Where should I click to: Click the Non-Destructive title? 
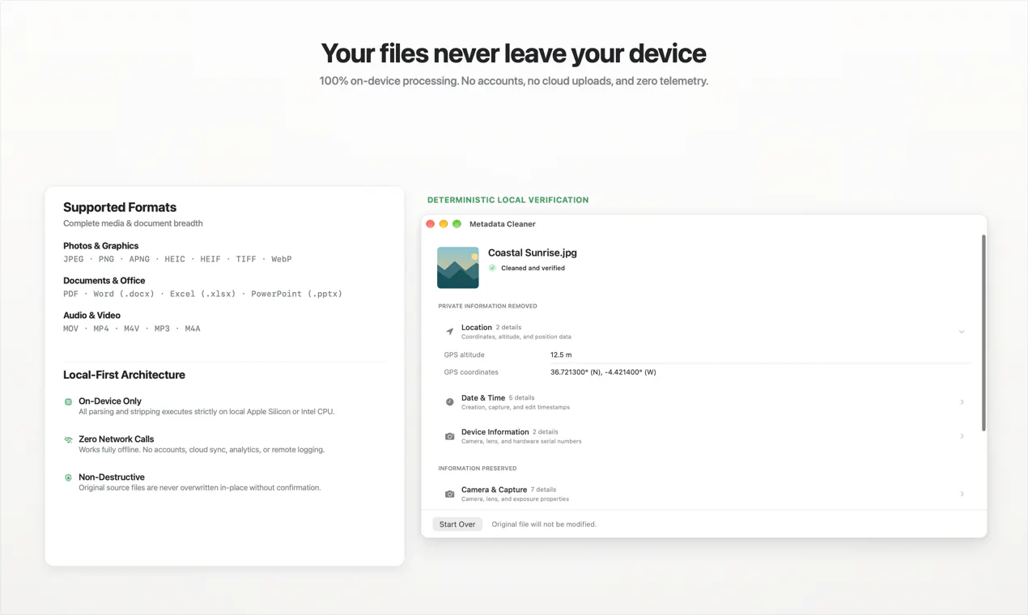[x=112, y=477]
